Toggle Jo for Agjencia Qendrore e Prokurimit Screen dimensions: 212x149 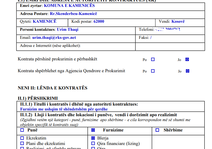[187, 71]
